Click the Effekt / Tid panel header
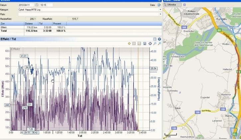The image size is (241, 140). coord(81,39)
